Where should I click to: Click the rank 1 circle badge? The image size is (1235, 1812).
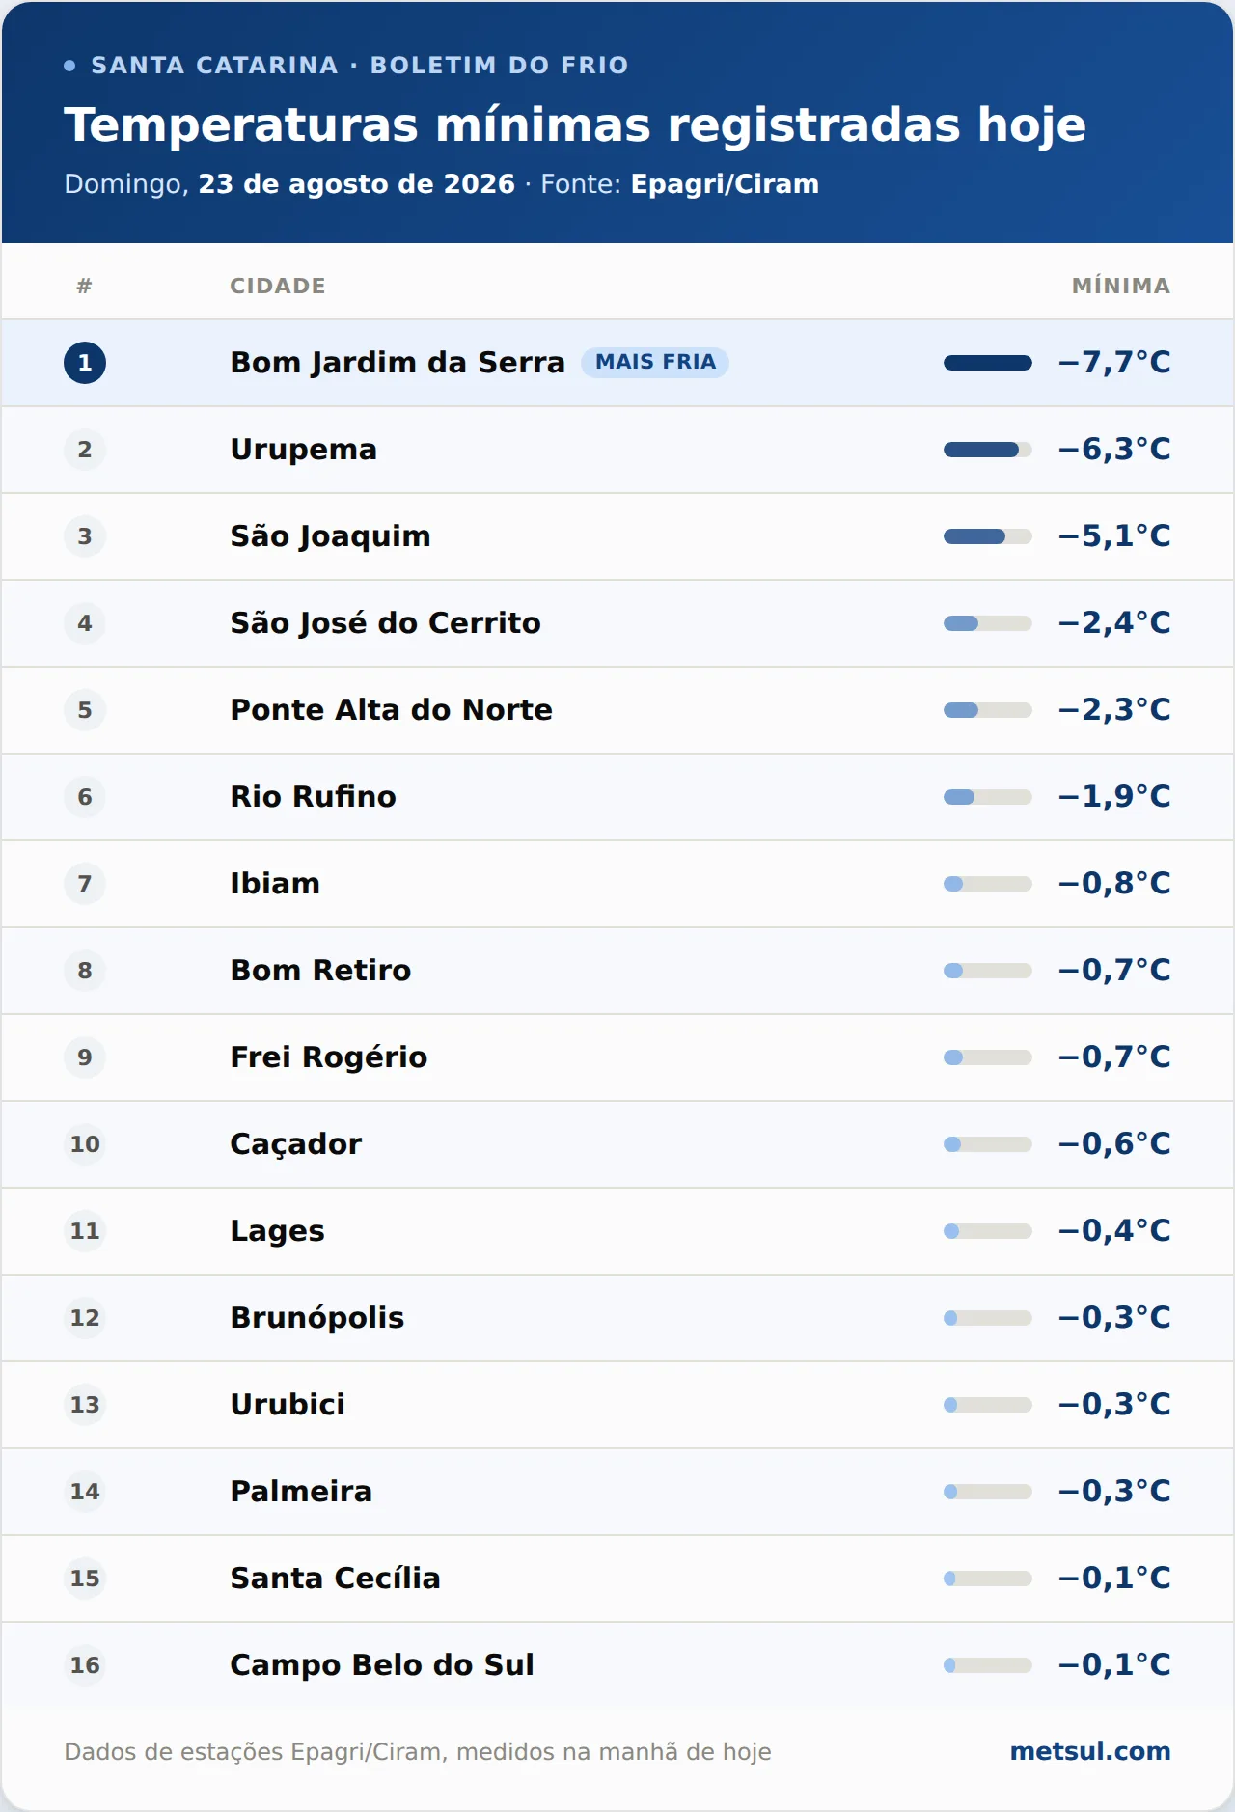(x=85, y=363)
